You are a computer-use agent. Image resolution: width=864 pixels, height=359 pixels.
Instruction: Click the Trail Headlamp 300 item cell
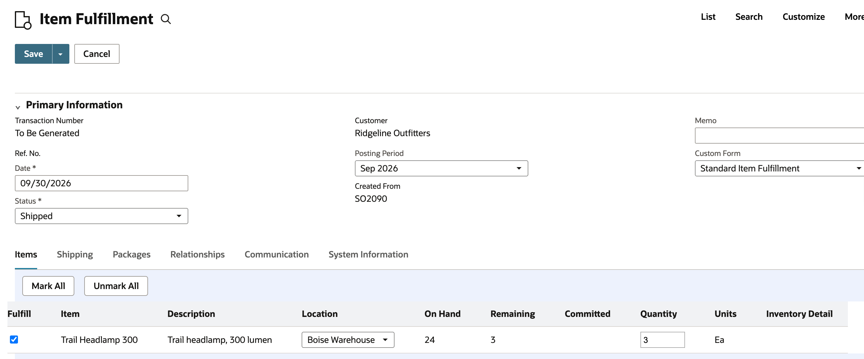99,340
